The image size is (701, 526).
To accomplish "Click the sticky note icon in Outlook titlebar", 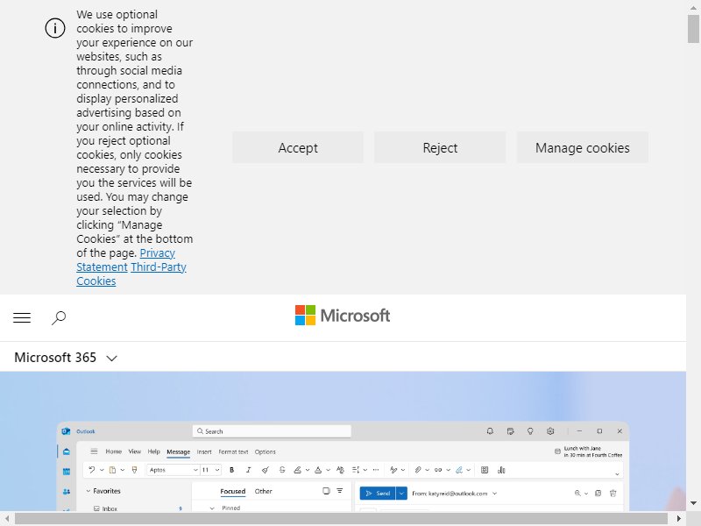I will click(x=510, y=431).
